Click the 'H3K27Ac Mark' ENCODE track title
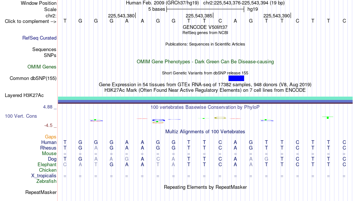 point(205,90)
